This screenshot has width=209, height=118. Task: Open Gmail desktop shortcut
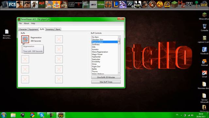(204, 74)
